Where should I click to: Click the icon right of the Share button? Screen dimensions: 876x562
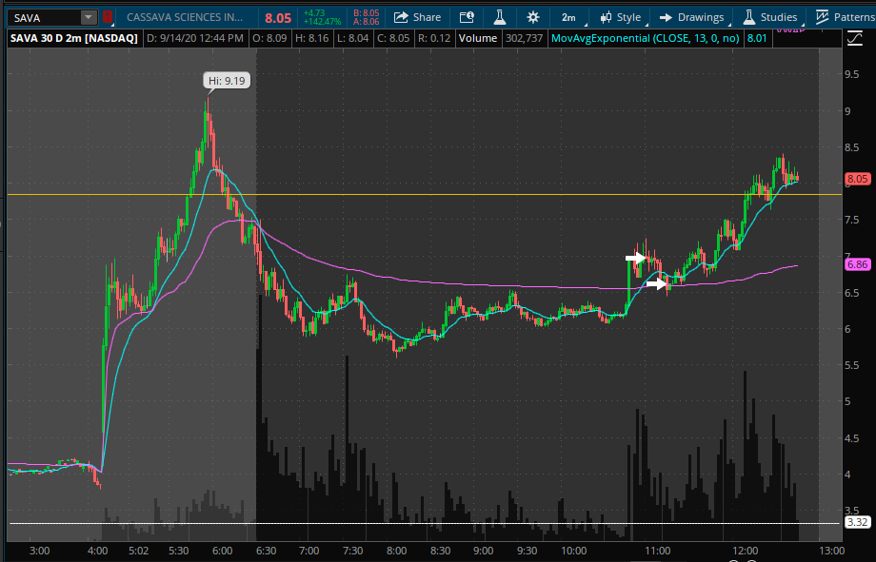(x=467, y=17)
